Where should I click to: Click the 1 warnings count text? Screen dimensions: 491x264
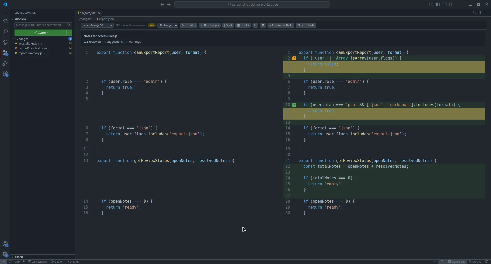pyautogui.click(x=133, y=42)
